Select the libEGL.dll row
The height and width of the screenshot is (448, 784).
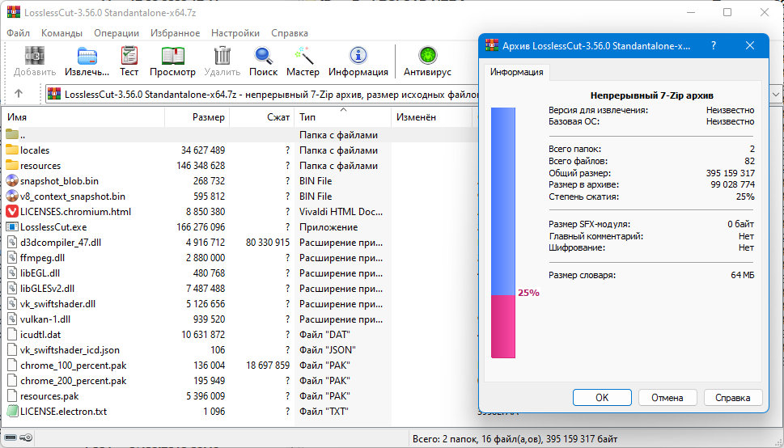238,273
